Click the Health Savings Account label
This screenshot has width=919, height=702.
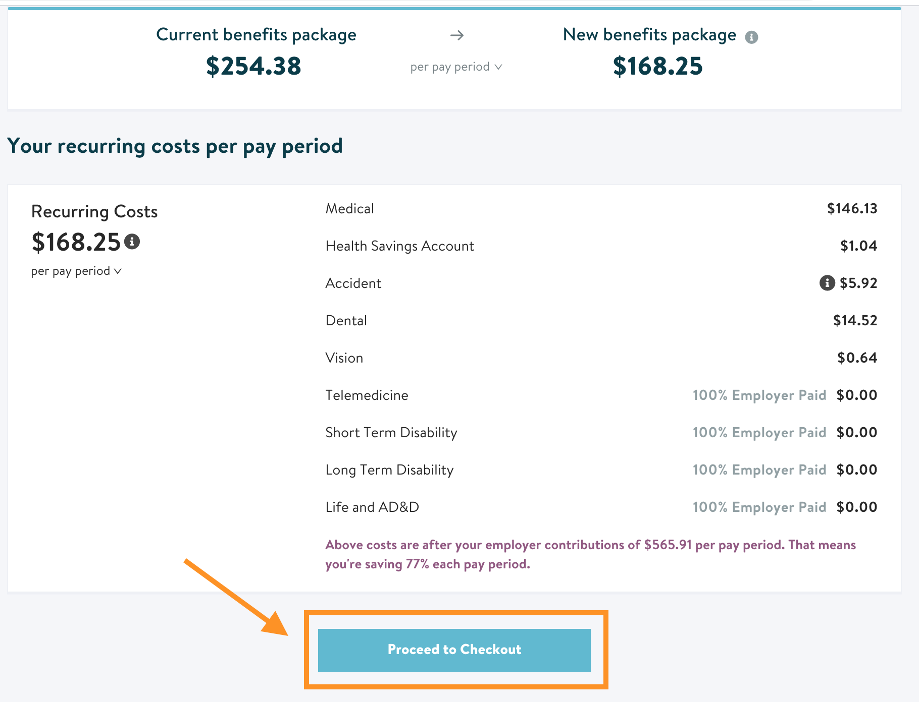400,246
